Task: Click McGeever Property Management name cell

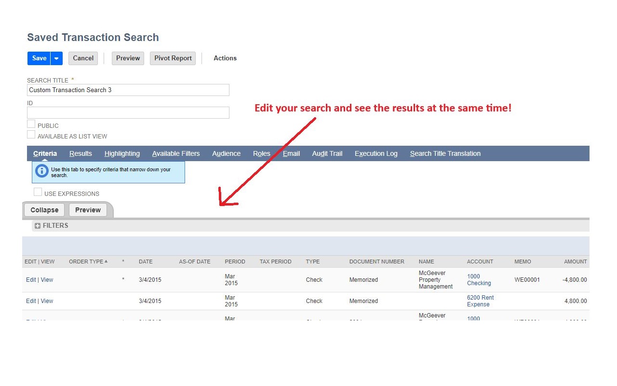Action: [436, 280]
